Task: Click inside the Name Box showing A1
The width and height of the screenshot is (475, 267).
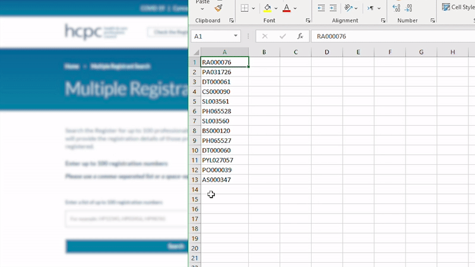Action: point(212,36)
